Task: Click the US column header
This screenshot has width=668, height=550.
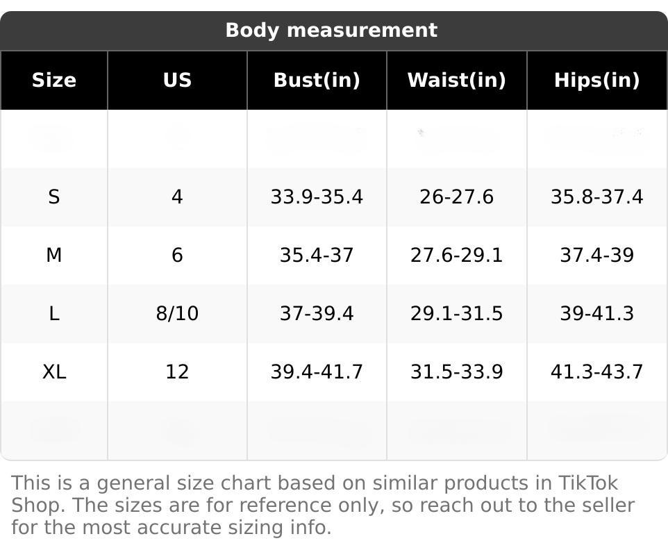Action: coord(177,81)
